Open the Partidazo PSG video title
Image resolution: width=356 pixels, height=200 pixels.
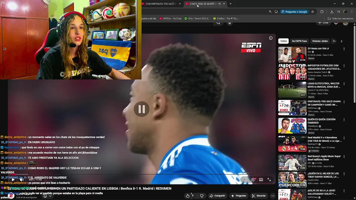324,103
